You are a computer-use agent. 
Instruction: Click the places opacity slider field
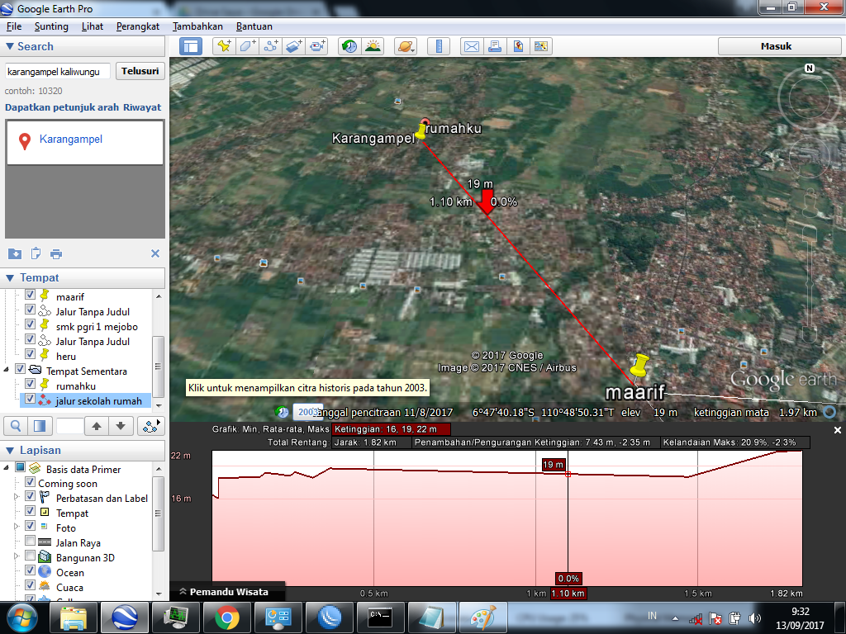point(69,426)
